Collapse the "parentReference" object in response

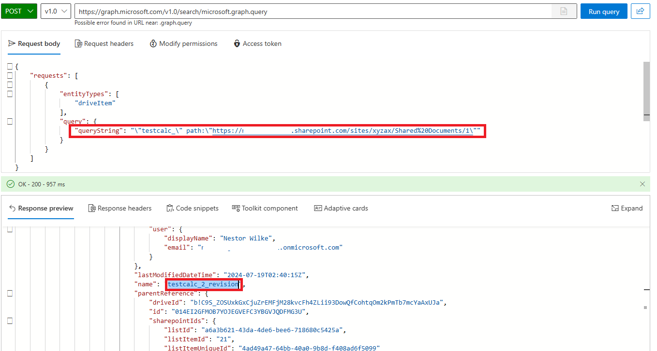coord(10,294)
